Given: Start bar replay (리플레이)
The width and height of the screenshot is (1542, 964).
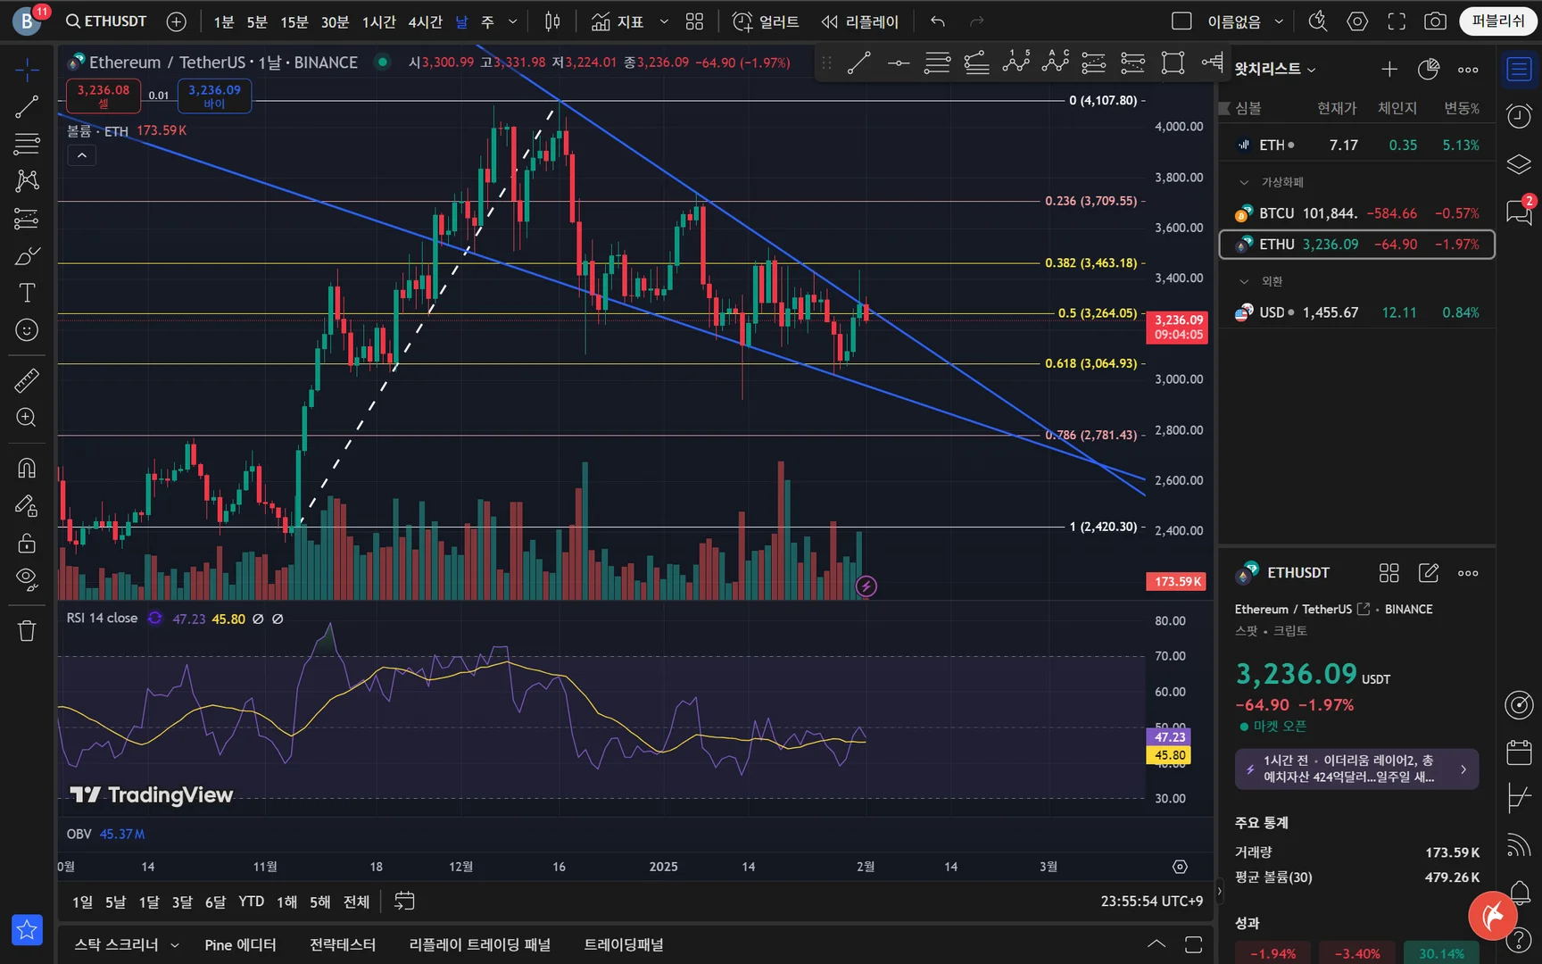Looking at the screenshot, I should 860,21.
